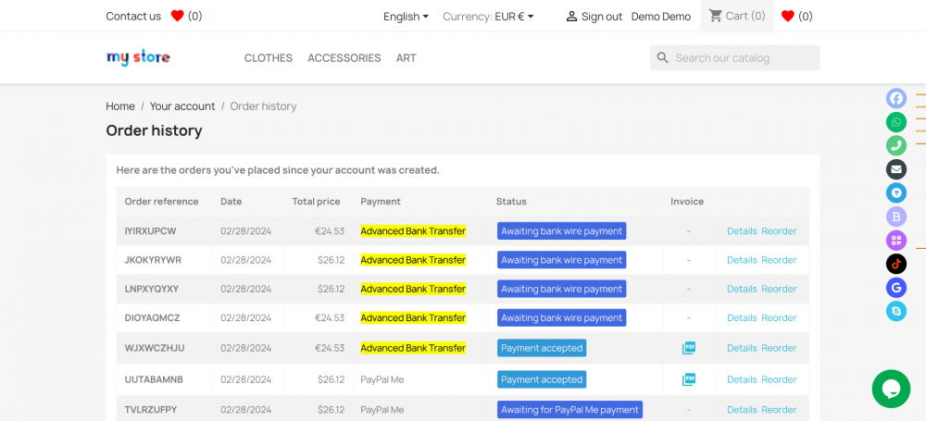Screen dimensions: 926x421
Task: Click the email envelope sidebar icon
Action: tap(895, 169)
